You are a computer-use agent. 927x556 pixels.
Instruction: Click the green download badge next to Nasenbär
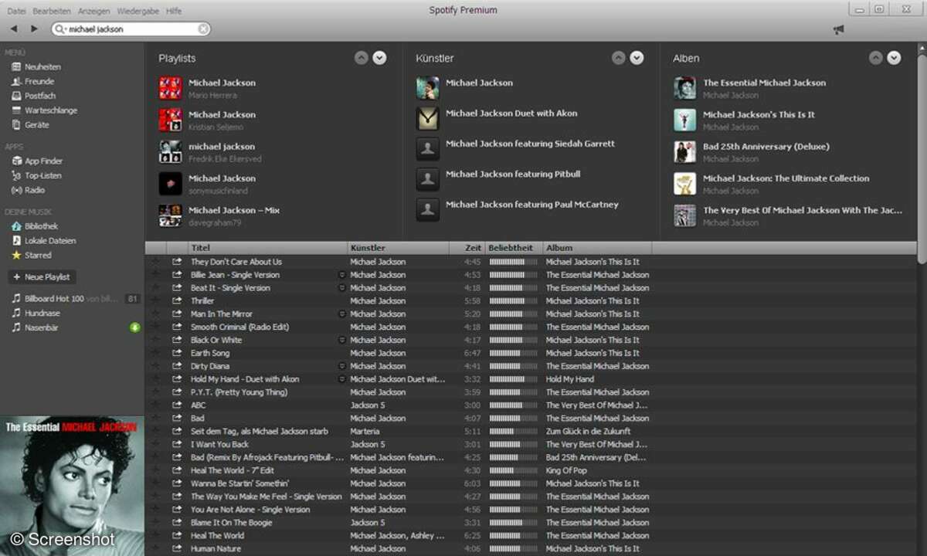point(134,327)
